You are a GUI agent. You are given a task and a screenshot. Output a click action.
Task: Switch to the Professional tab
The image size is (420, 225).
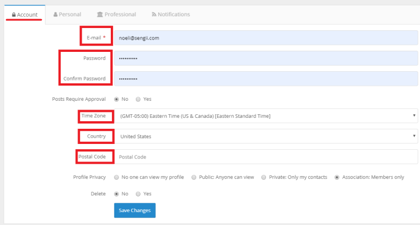(117, 15)
